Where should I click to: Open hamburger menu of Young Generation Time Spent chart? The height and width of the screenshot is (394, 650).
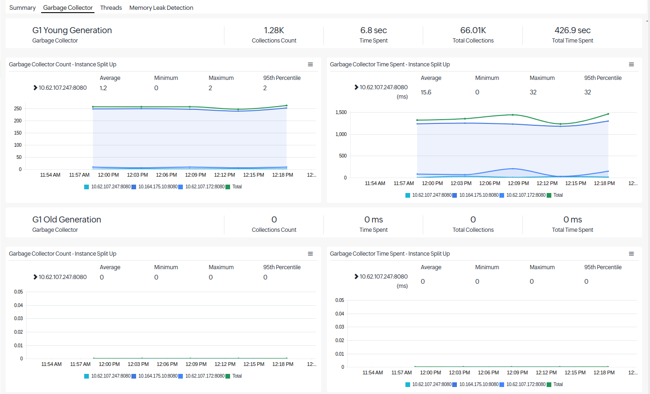[631, 64]
